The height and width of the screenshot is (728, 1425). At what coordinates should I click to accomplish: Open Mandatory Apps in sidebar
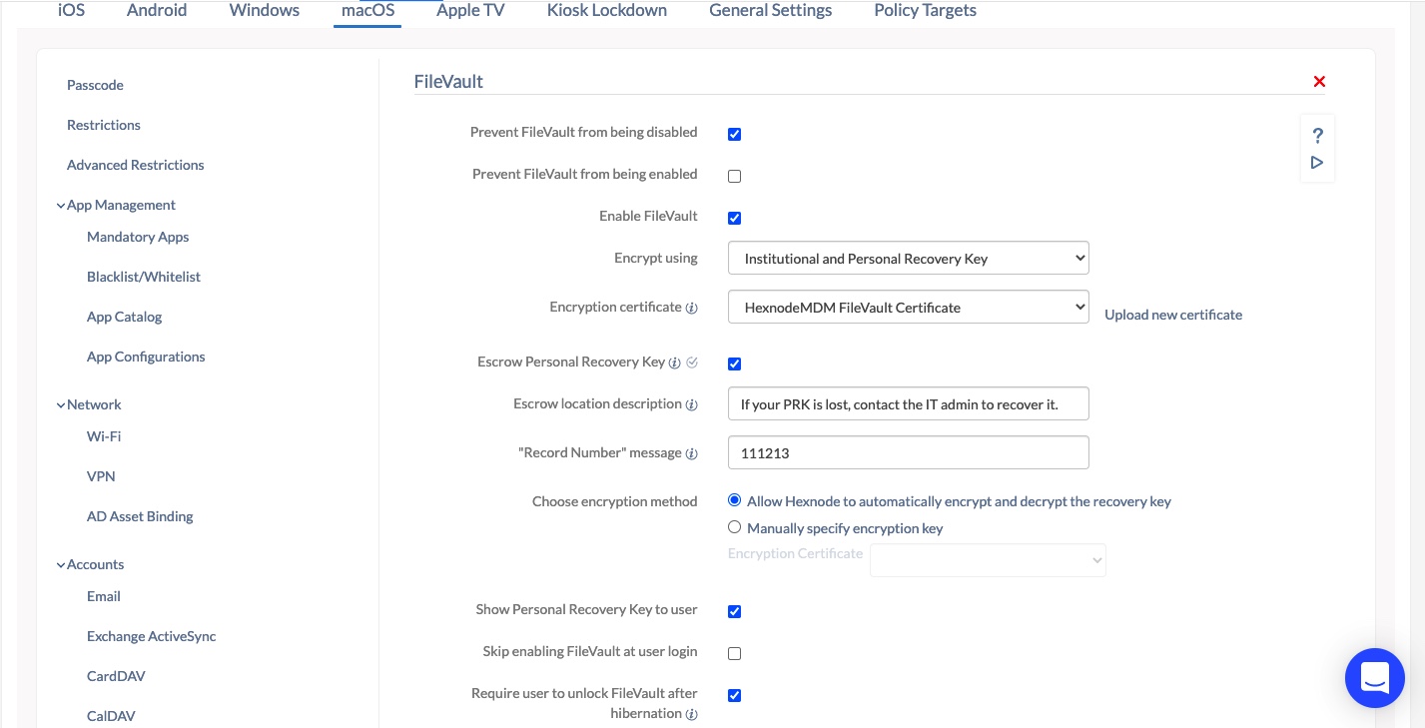click(x=138, y=237)
